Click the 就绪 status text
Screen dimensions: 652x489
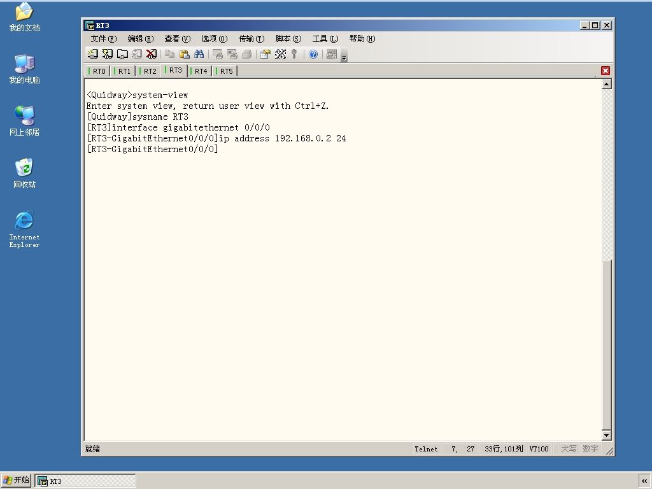(x=92, y=449)
